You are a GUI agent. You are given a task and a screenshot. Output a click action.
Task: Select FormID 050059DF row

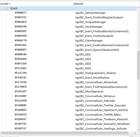[68, 31]
